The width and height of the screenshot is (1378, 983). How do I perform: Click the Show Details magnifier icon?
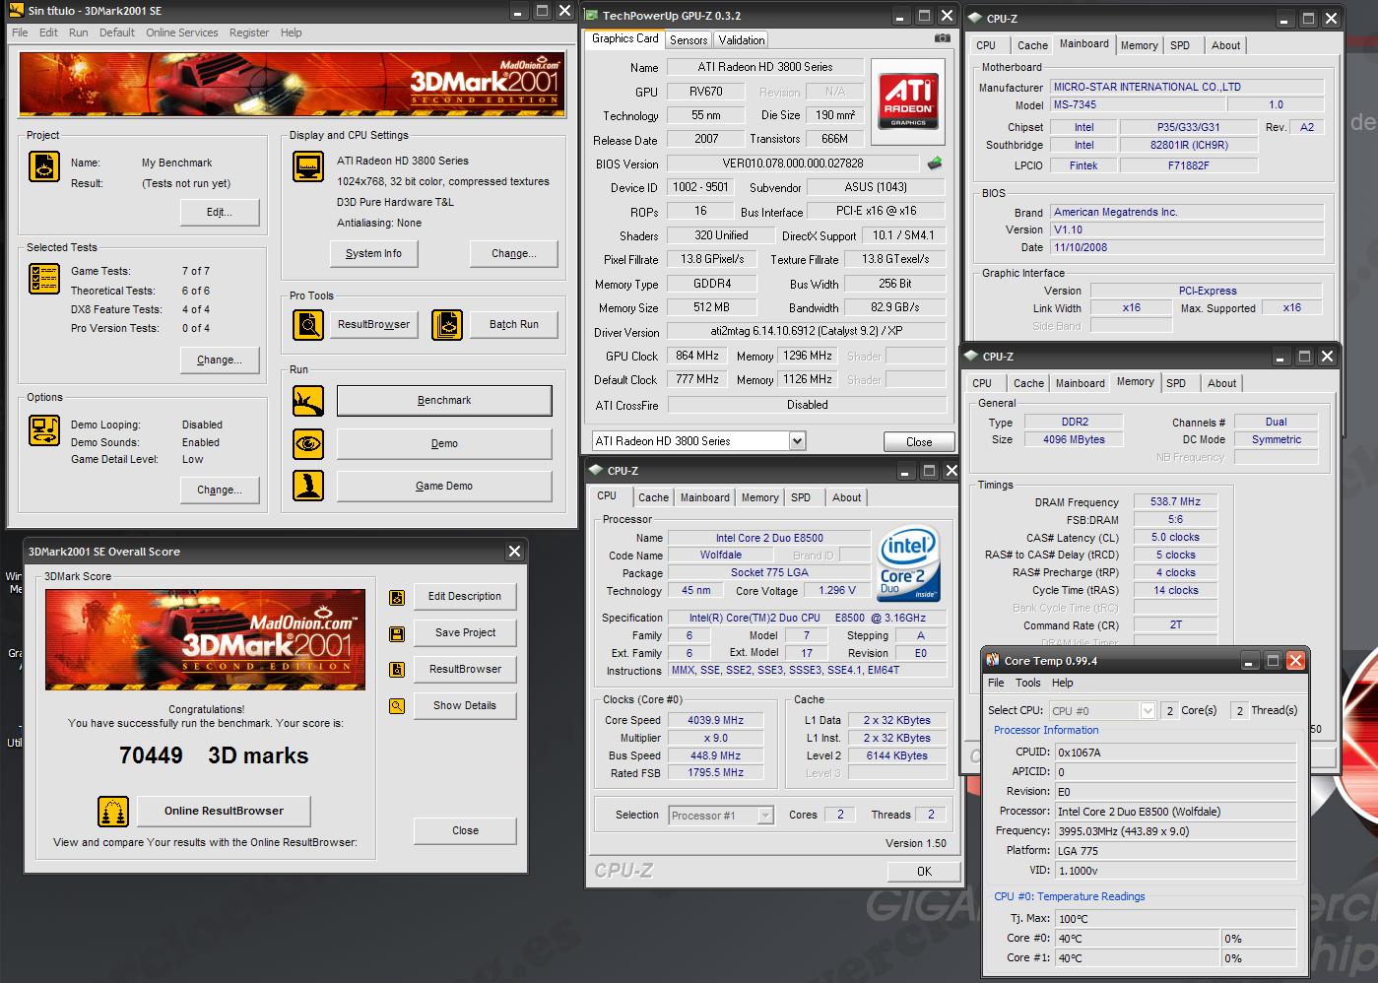tap(397, 706)
